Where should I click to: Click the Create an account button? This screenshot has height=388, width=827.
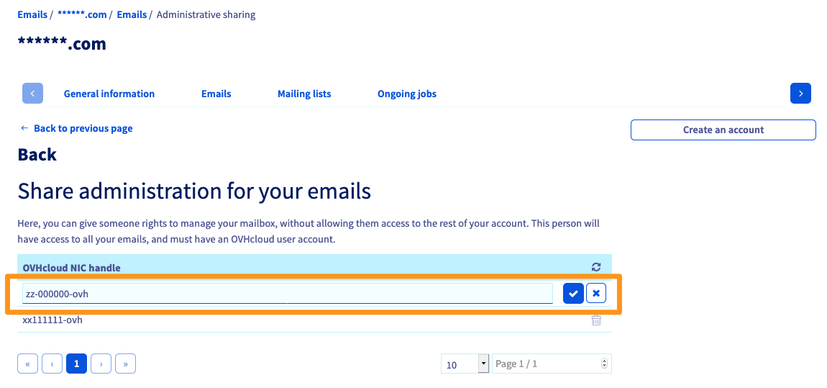(x=723, y=130)
